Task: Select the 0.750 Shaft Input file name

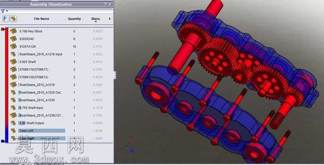Action: 31,108
